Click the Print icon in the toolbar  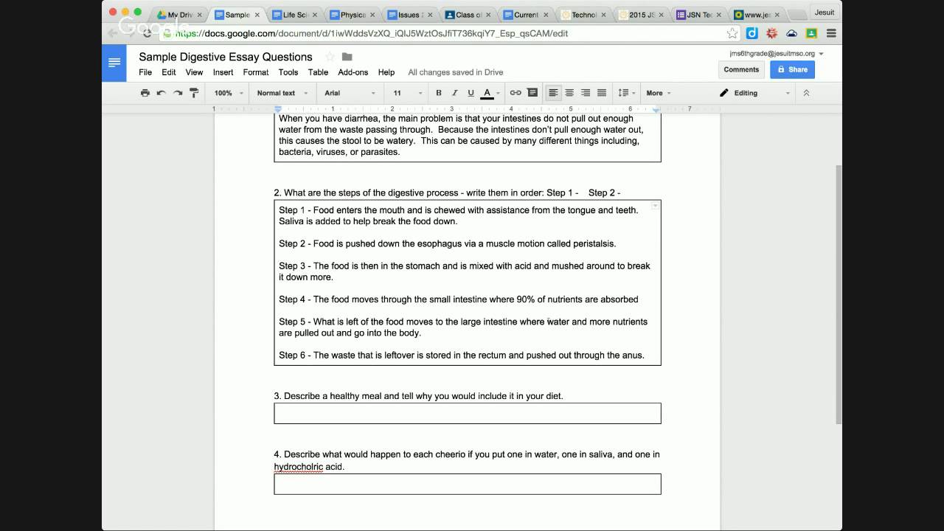coord(145,93)
